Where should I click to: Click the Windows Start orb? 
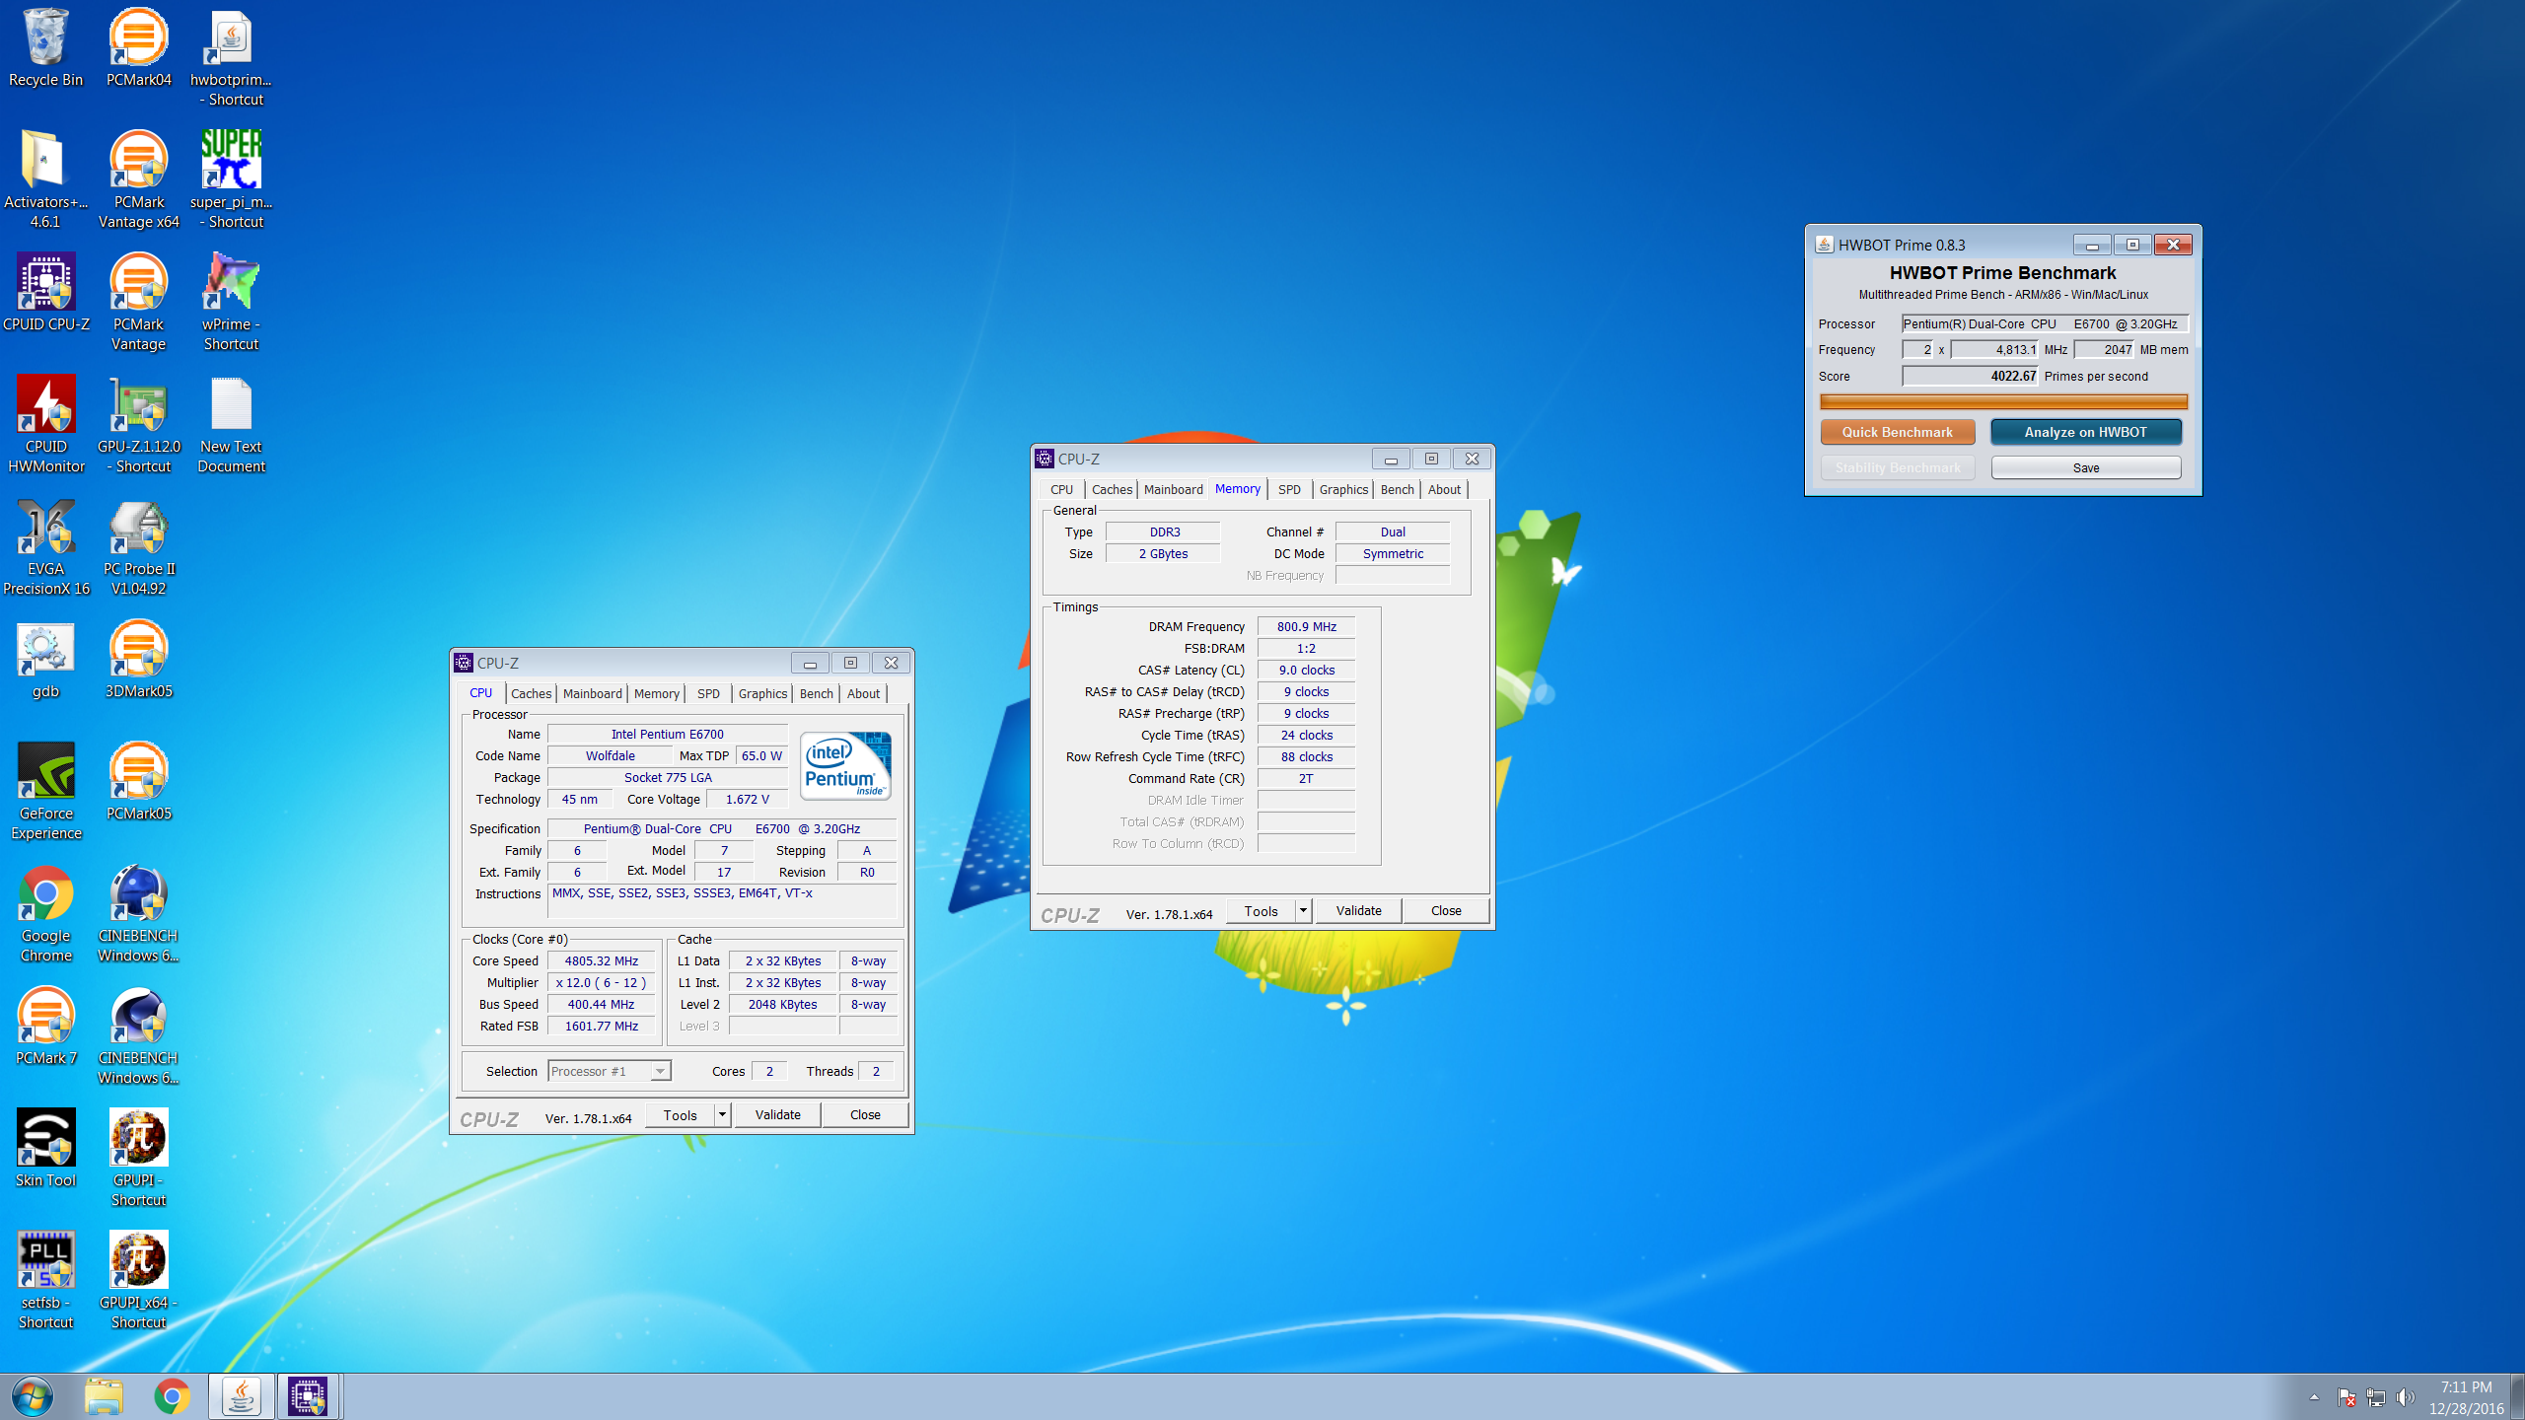point(32,1396)
